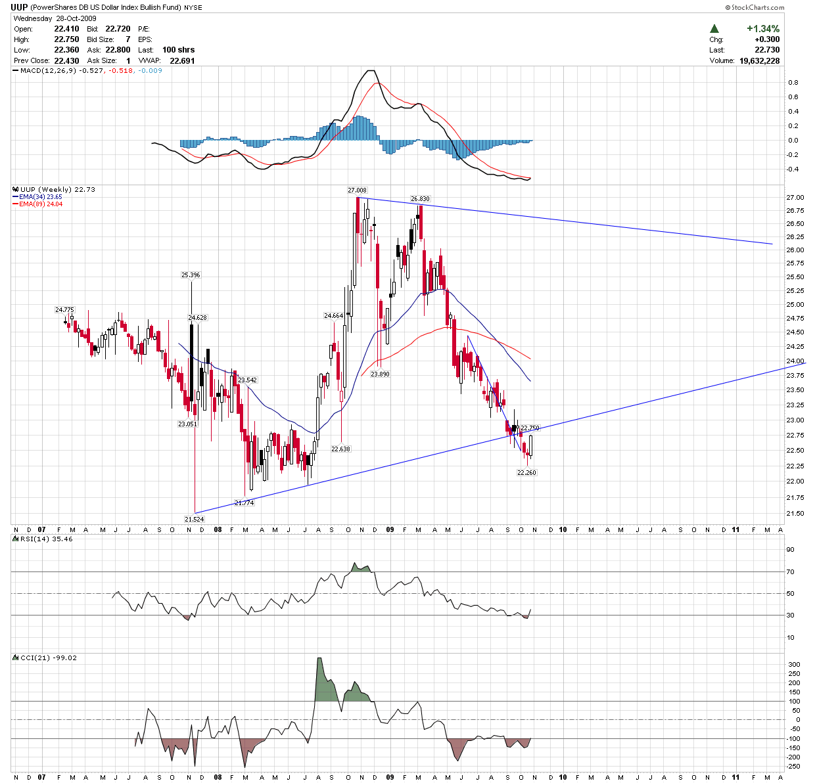Click the Open value 22.410
This screenshot has height=783, width=815.
pyautogui.click(x=66, y=29)
